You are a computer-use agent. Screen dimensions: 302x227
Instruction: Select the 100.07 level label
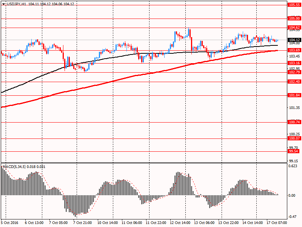coord(294,138)
